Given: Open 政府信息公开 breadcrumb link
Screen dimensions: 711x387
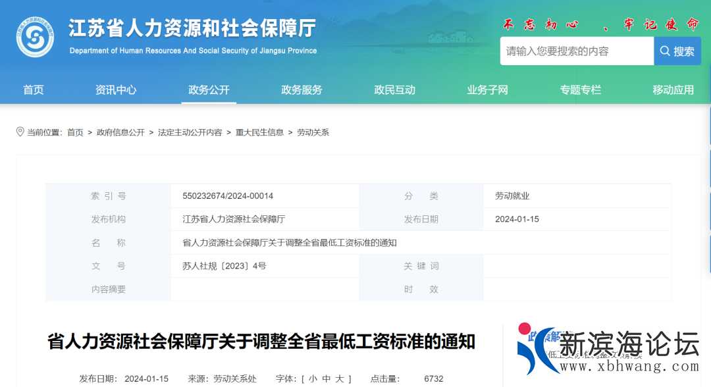Looking at the screenshot, I should (x=120, y=132).
